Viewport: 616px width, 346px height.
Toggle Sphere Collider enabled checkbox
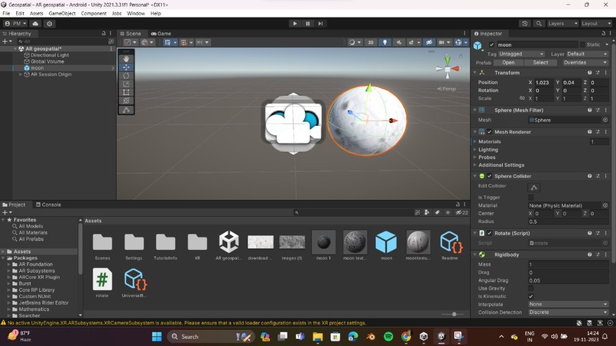(489, 176)
